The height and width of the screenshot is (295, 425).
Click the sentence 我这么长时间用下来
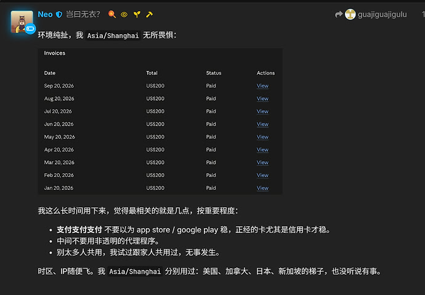coord(72,211)
